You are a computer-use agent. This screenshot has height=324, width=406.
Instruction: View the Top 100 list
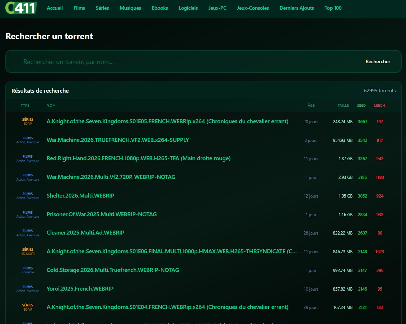click(x=333, y=8)
